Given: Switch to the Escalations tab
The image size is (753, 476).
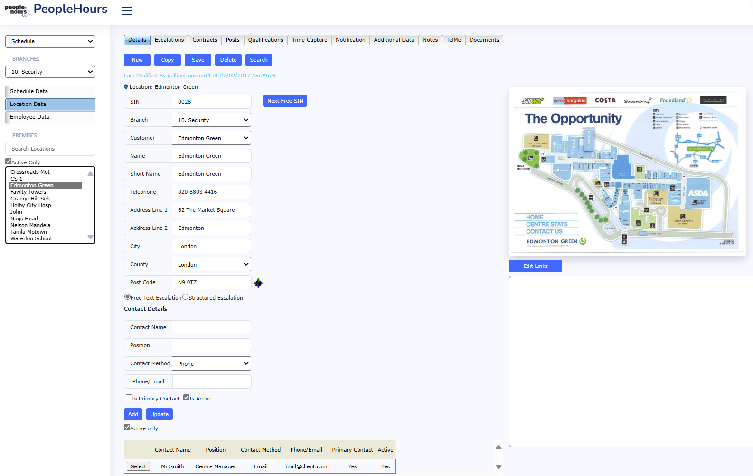Looking at the screenshot, I should pos(169,40).
